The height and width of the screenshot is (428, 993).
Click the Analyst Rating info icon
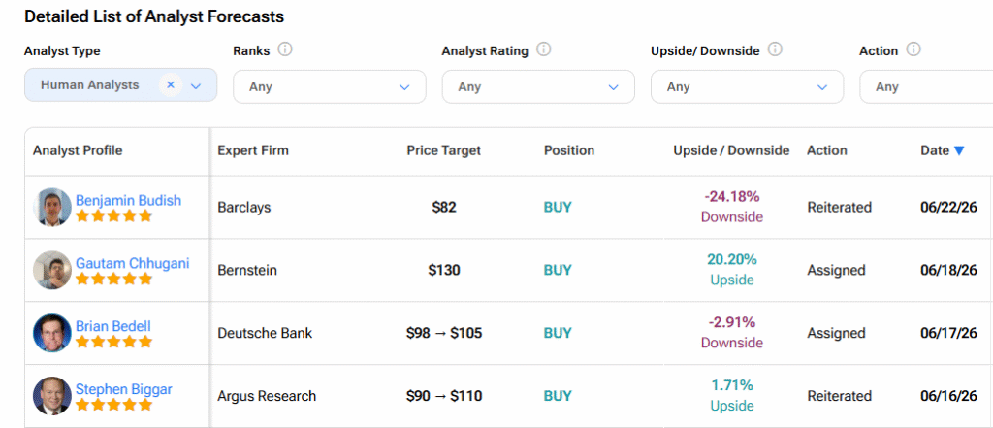coord(543,49)
